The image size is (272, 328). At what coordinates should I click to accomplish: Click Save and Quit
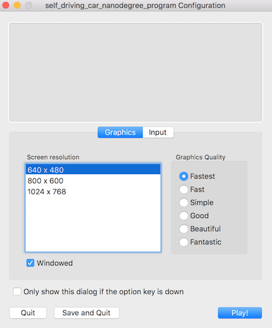[86, 313]
